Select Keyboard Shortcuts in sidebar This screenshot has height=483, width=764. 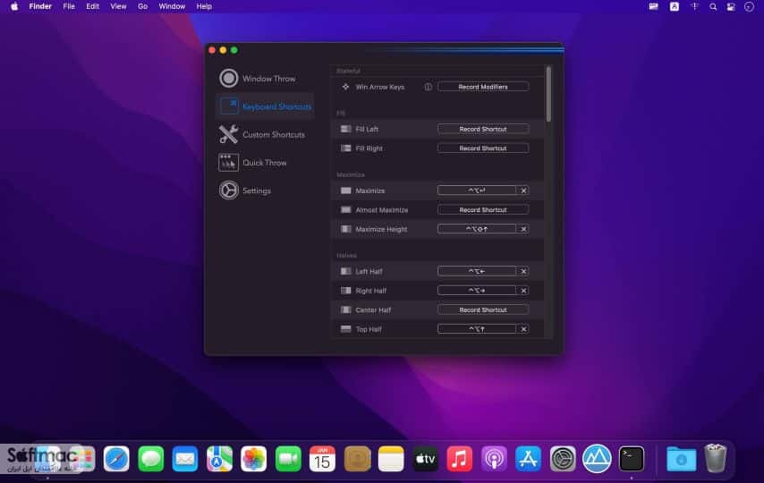click(x=265, y=106)
